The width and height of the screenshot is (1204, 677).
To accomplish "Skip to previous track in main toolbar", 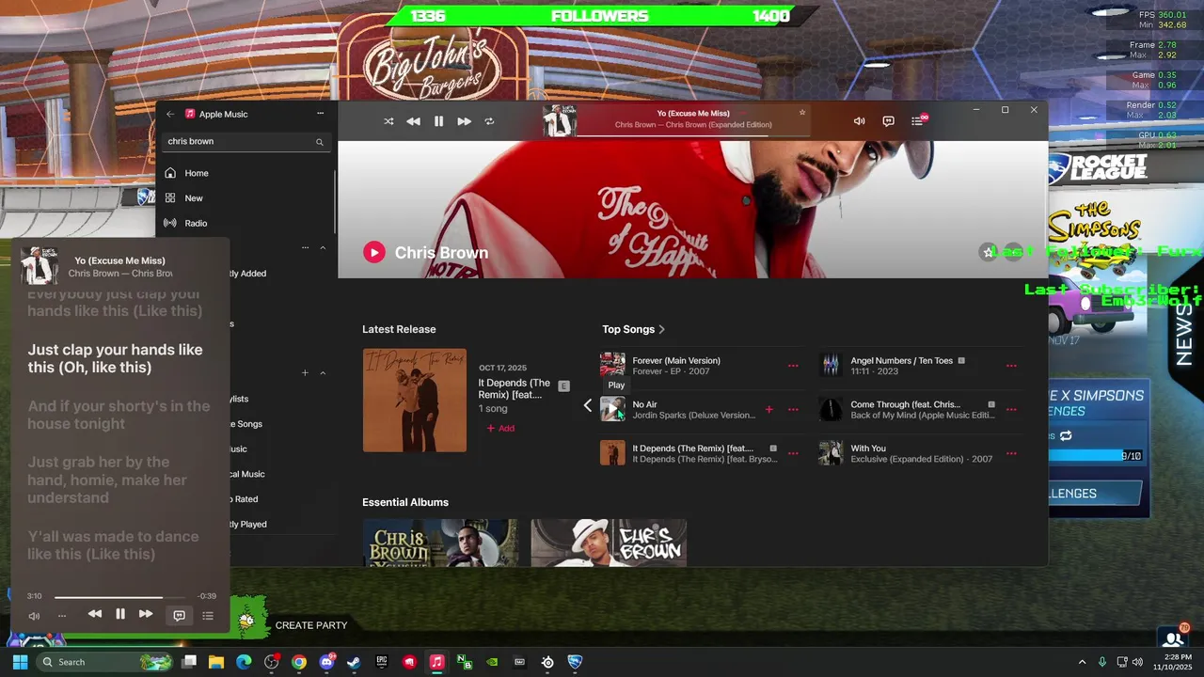I will pyautogui.click(x=413, y=121).
